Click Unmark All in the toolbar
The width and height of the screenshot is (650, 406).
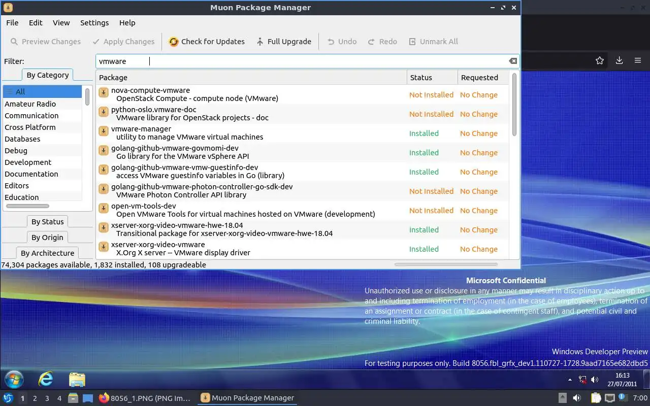[433, 42]
